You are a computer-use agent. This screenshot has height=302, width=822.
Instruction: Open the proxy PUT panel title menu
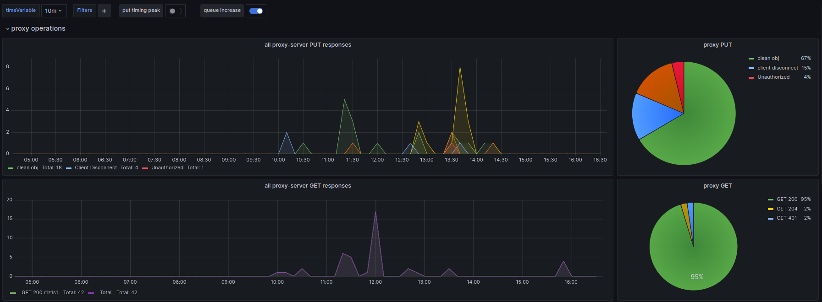tap(717, 45)
